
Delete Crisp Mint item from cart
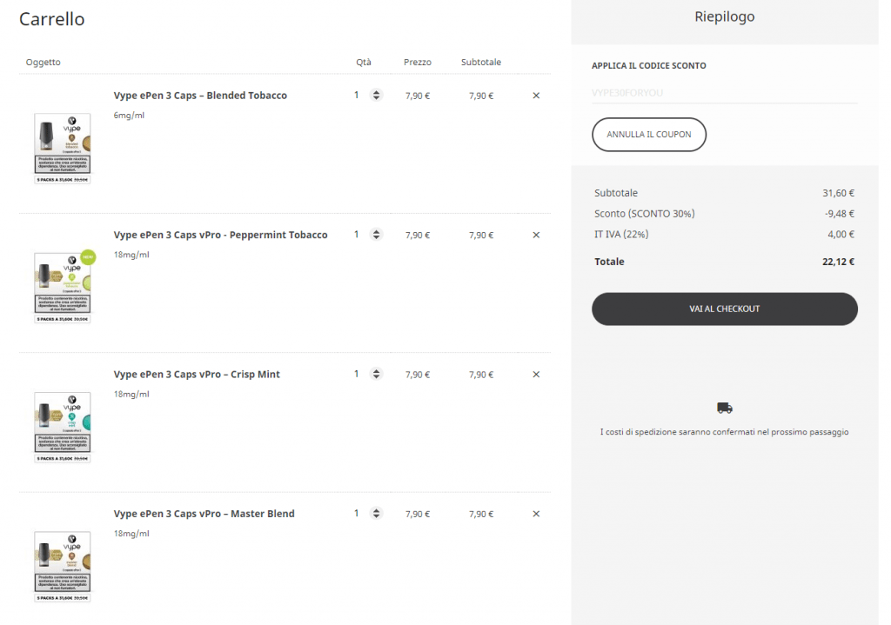point(536,375)
